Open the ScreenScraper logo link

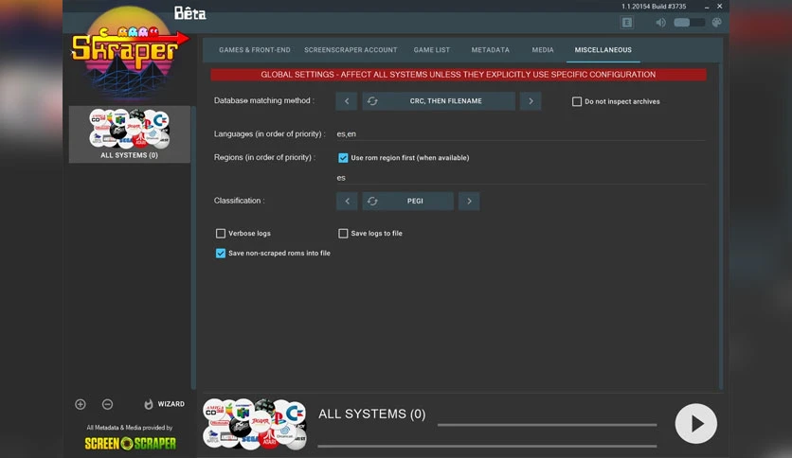click(131, 444)
